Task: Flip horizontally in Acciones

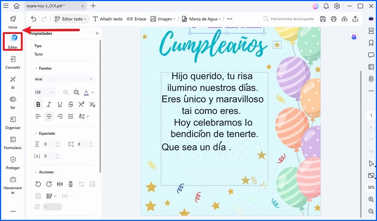Action: [60, 184]
